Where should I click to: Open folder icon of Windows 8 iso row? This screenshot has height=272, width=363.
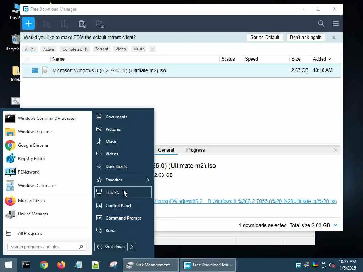[35, 70]
